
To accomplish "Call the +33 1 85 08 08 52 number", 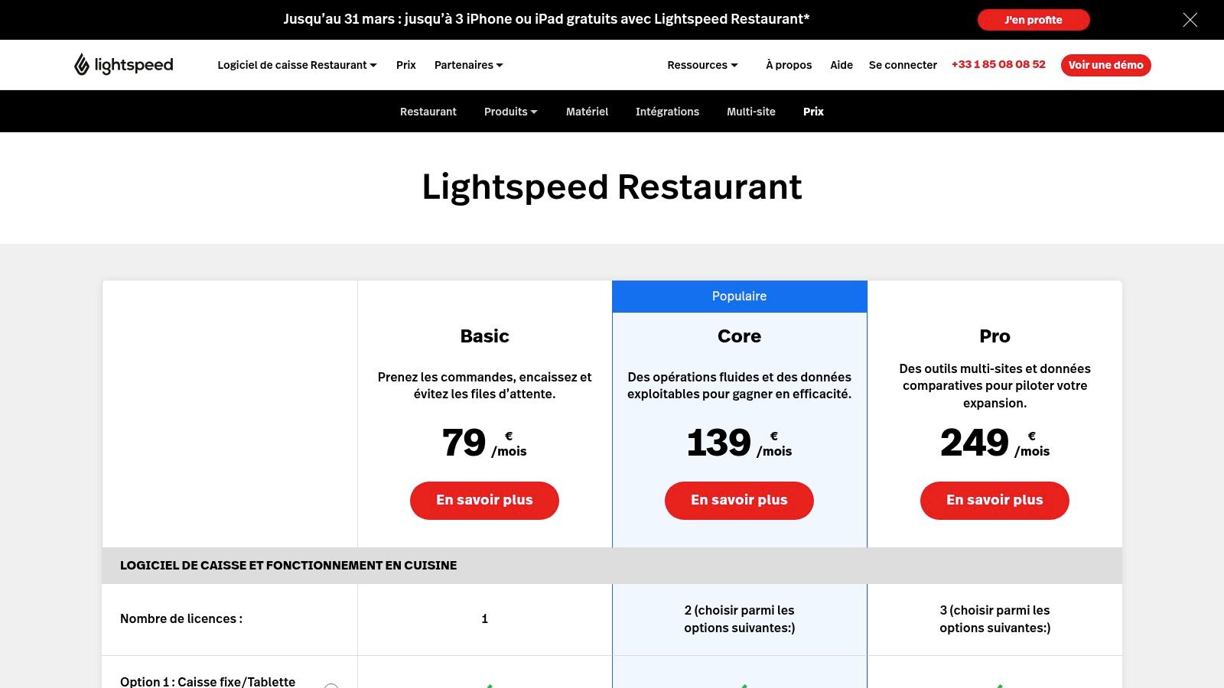I will (998, 65).
